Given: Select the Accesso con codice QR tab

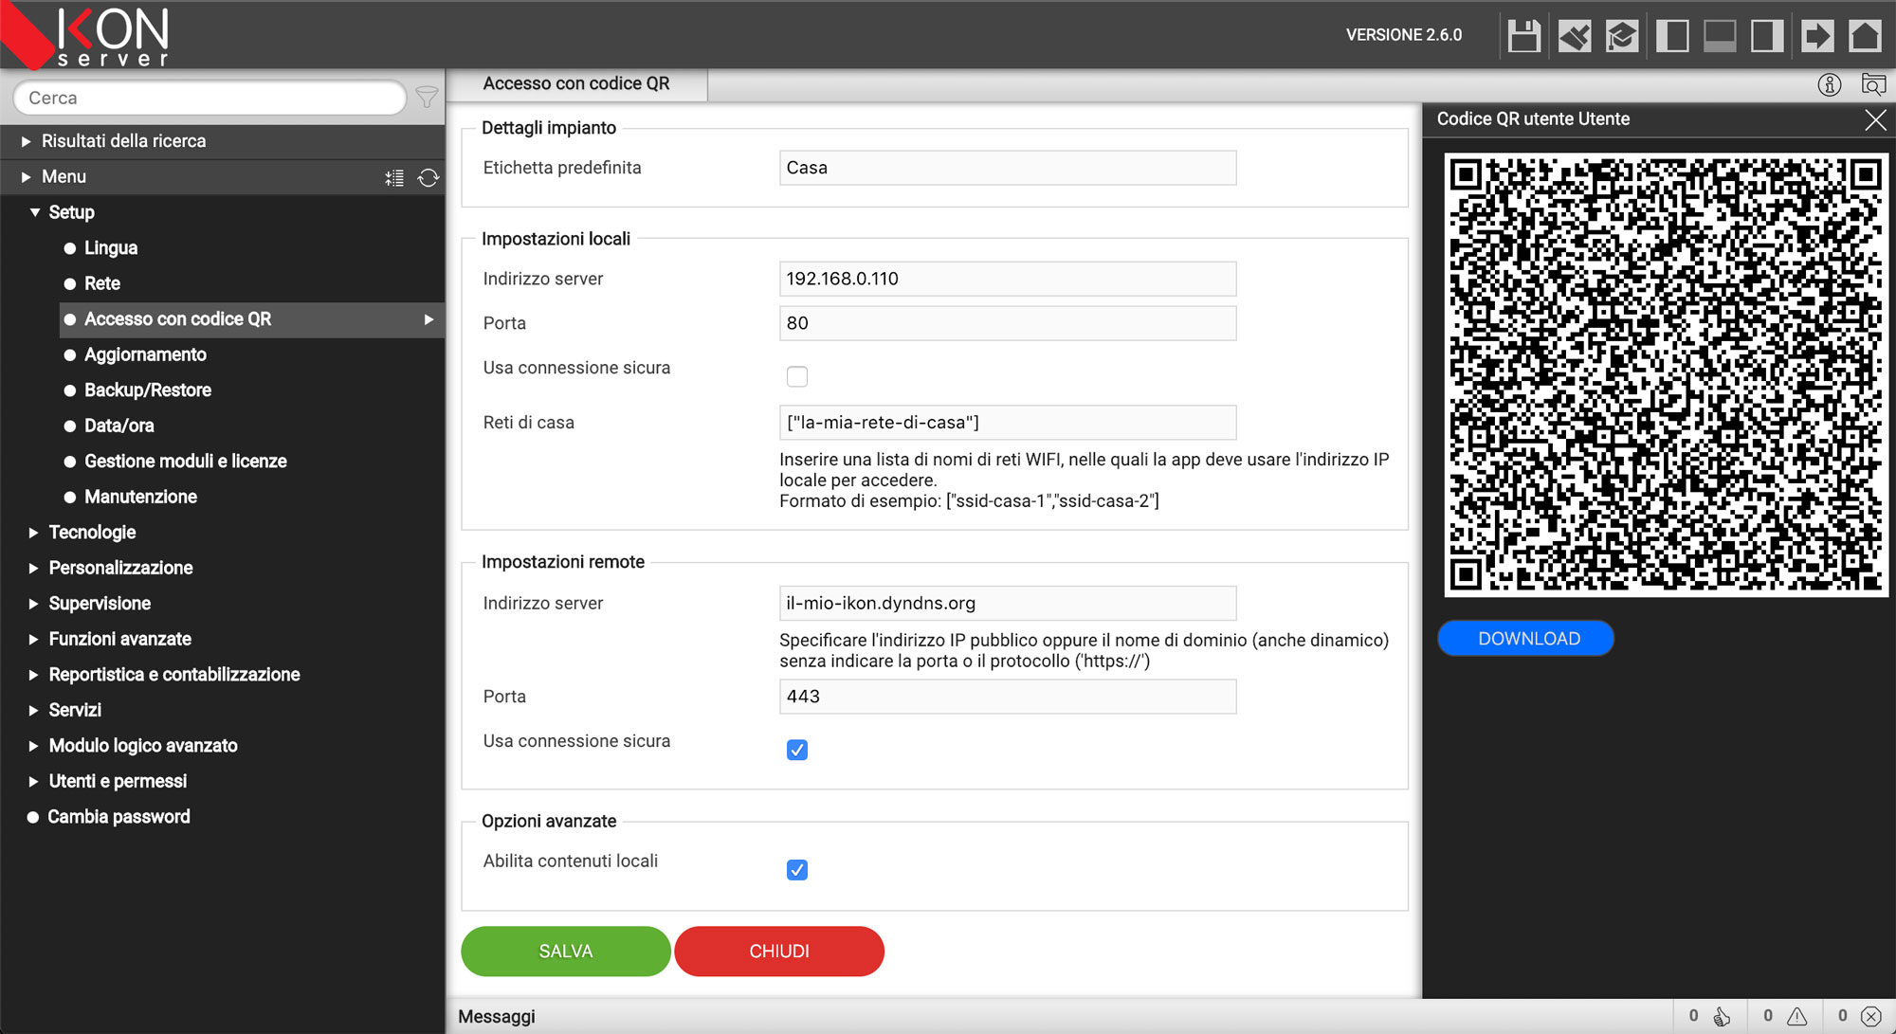Looking at the screenshot, I should click(576, 83).
